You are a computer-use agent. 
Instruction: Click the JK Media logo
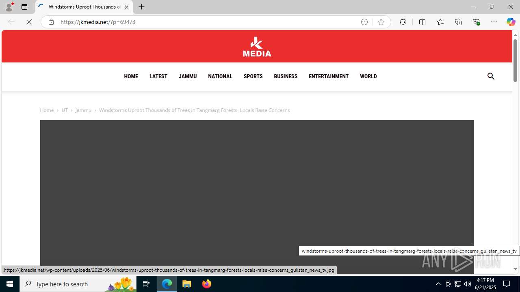257,47
